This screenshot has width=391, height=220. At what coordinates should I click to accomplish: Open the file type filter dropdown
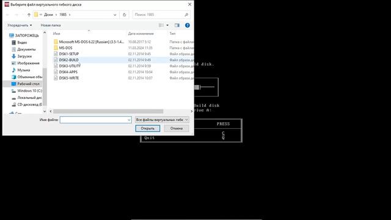tap(162, 120)
